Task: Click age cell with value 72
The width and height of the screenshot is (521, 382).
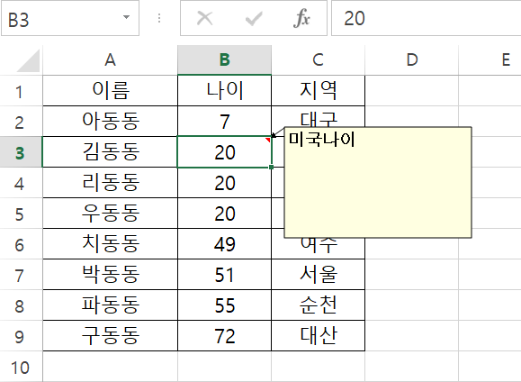Action: tap(225, 336)
